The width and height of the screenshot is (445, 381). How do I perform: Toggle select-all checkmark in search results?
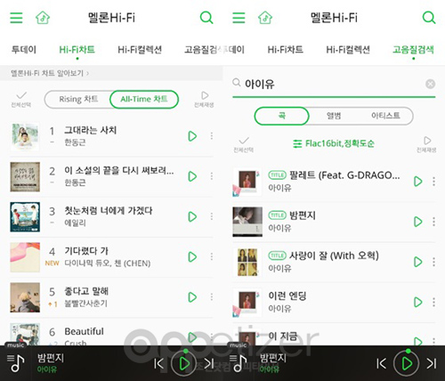[x=244, y=144]
